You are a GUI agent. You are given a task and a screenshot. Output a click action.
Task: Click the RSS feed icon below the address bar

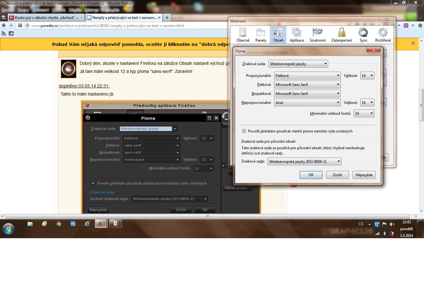click(4, 33)
